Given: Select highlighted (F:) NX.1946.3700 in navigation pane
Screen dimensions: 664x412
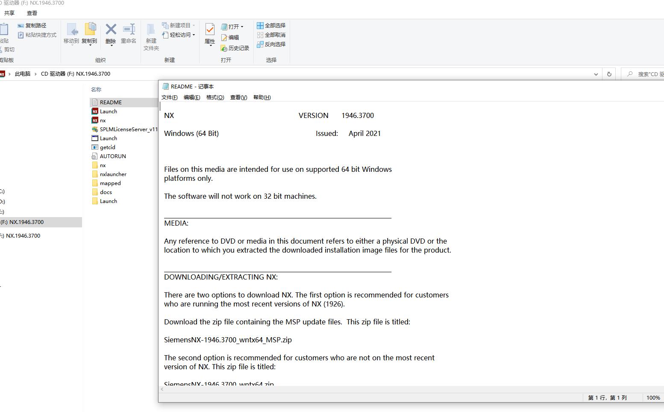Looking at the screenshot, I should (x=41, y=222).
